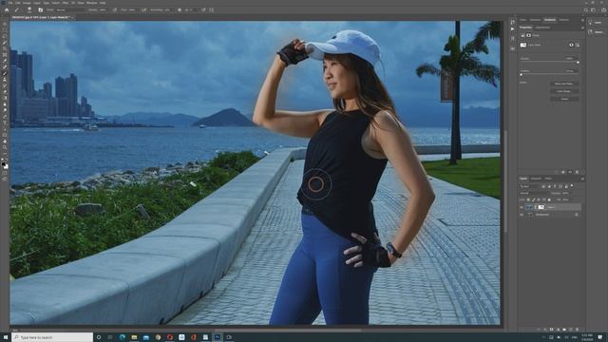Open Smoothing options gear
The image size is (608, 342).
coord(180,9)
